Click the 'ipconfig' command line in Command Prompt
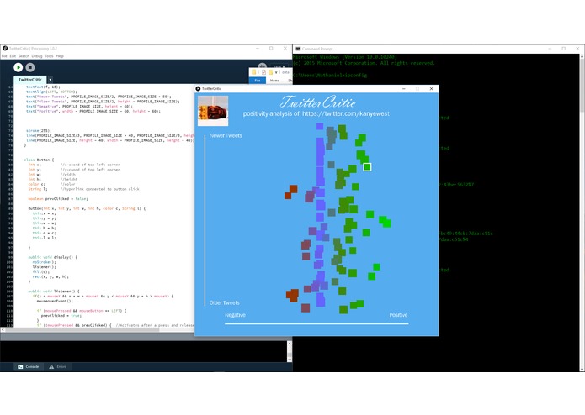Screen dimensions: 585x415 (330, 75)
